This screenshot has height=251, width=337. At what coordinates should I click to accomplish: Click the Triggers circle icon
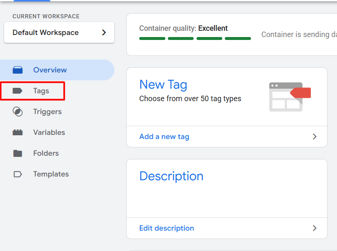tap(17, 112)
